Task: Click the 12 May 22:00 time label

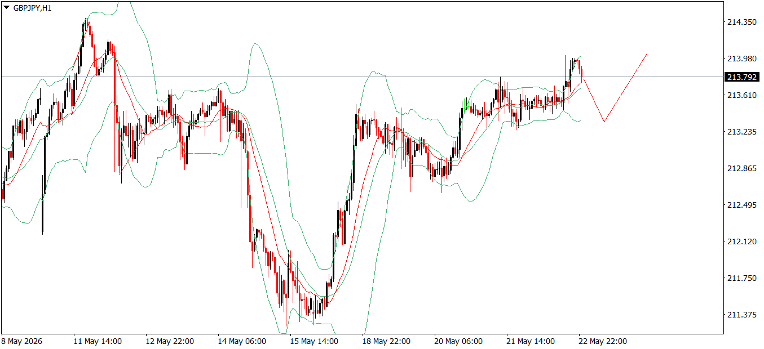Action: tap(170, 341)
